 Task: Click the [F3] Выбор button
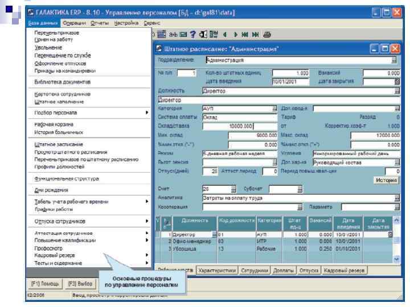pos(80,284)
